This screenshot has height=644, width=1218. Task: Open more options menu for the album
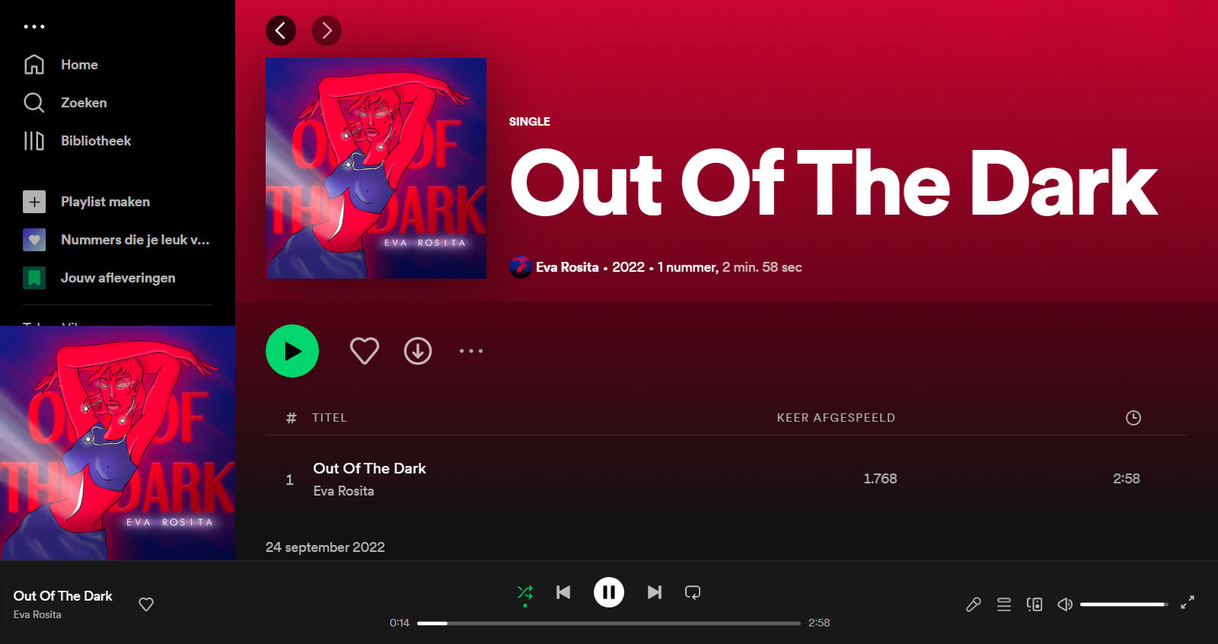[471, 351]
